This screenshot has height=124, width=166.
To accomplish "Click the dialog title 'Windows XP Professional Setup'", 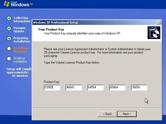I will (56, 22).
